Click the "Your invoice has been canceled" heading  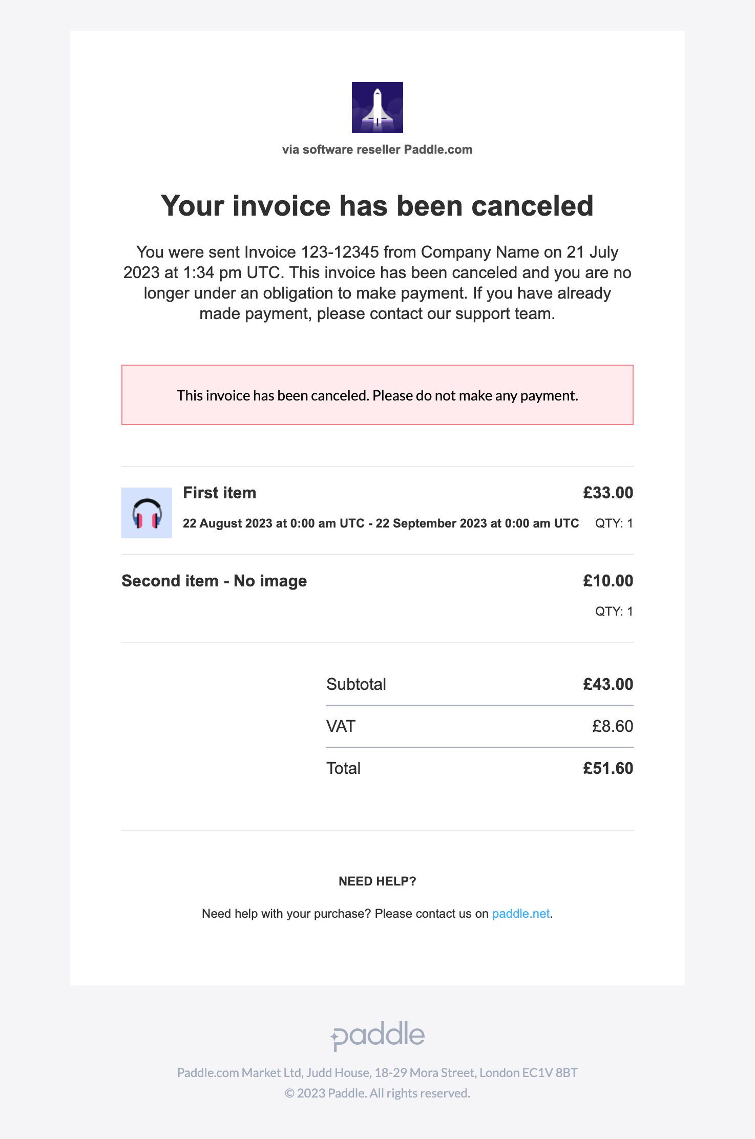click(x=378, y=206)
